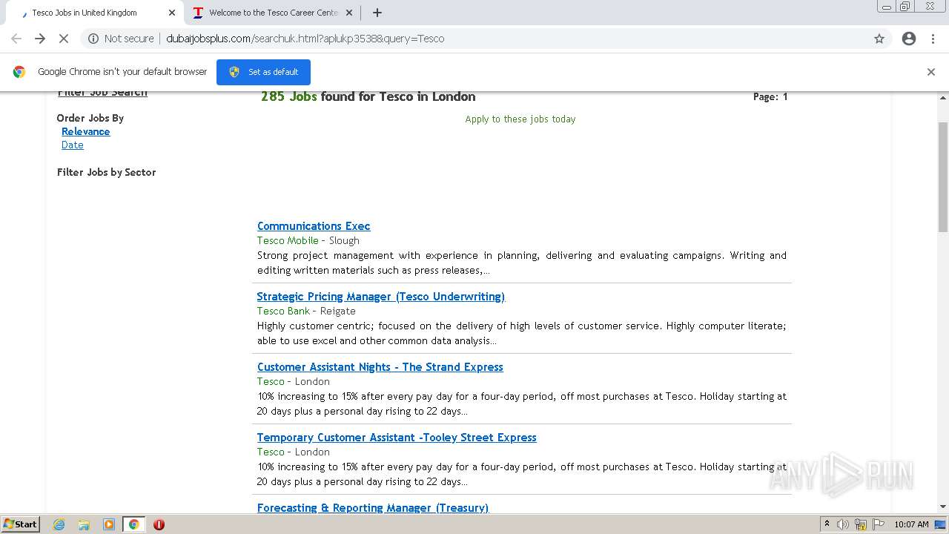Screen dimensions: 949x534
Task: Open the Chrome profile account menu
Action: point(909,39)
